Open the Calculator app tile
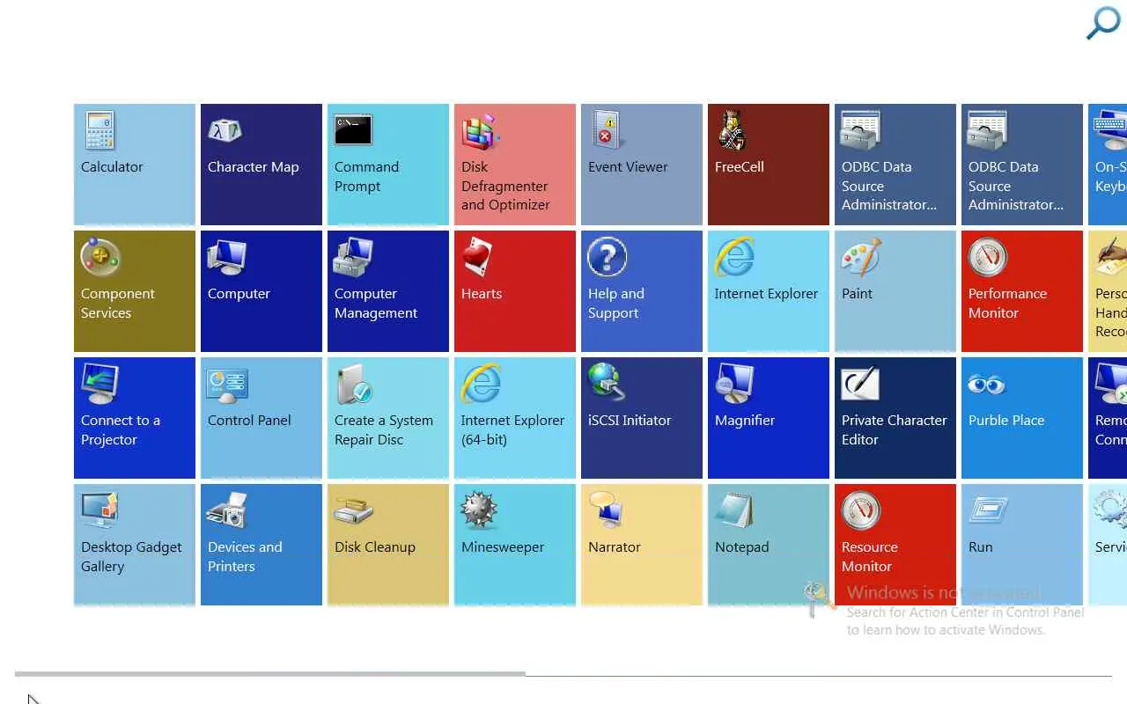 pos(135,165)
